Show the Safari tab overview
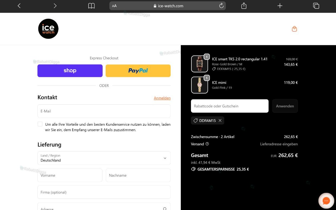Image resolution: width=336 pixels, height=210 pixels. pyautogui.click(x=316, y=6)
